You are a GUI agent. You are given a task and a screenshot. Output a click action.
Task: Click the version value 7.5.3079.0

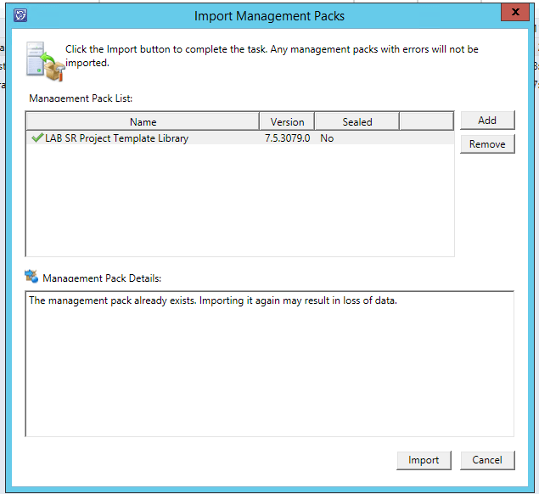point(287,138)
